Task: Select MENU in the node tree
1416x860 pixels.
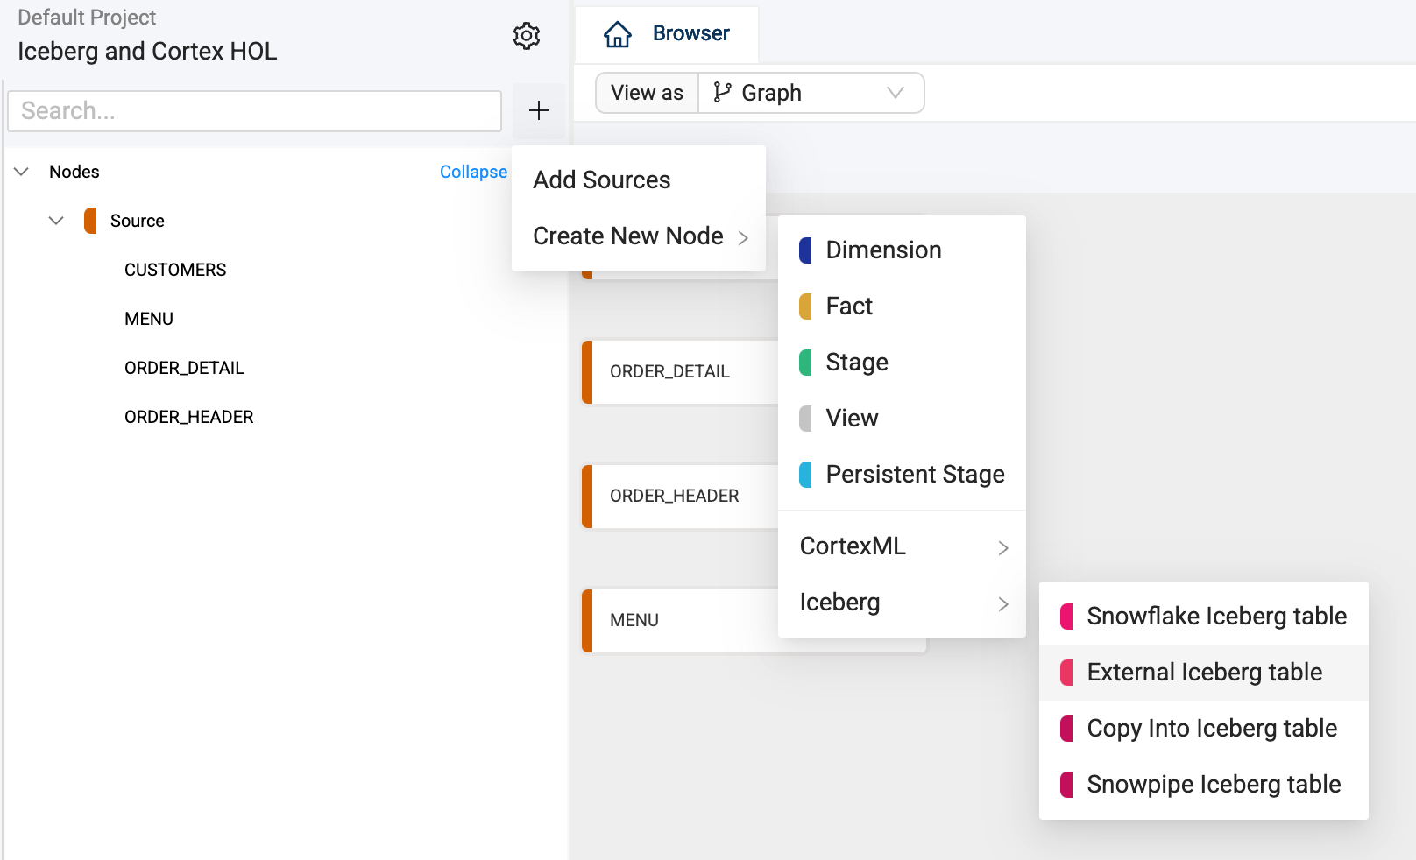Action: click(149, 319)
